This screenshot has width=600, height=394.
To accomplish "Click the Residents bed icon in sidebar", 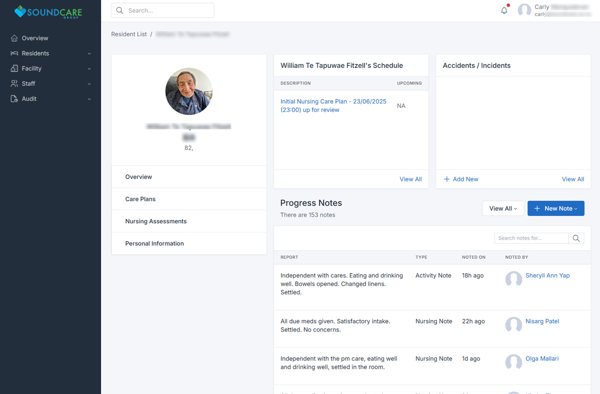I will (x=14, y=53).
